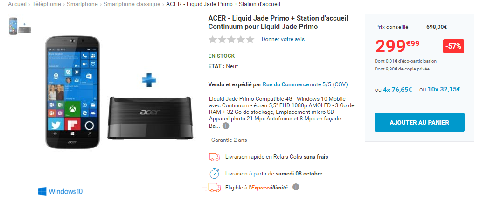Click the delivery truck icon for Relais Colis

[x=214, y=157]
